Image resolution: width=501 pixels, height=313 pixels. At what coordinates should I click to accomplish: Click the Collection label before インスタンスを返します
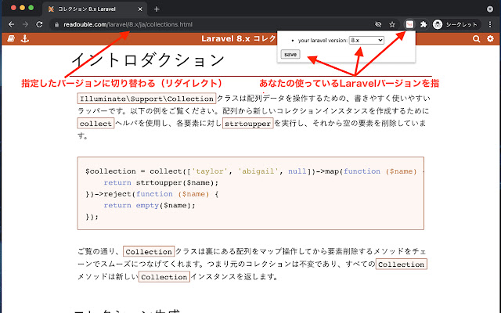click(164, 276)
